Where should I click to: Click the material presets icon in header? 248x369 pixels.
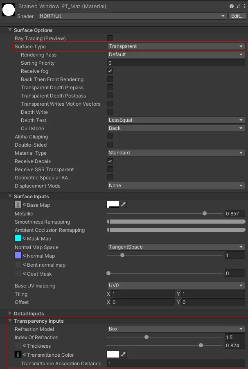coord(238,6)
